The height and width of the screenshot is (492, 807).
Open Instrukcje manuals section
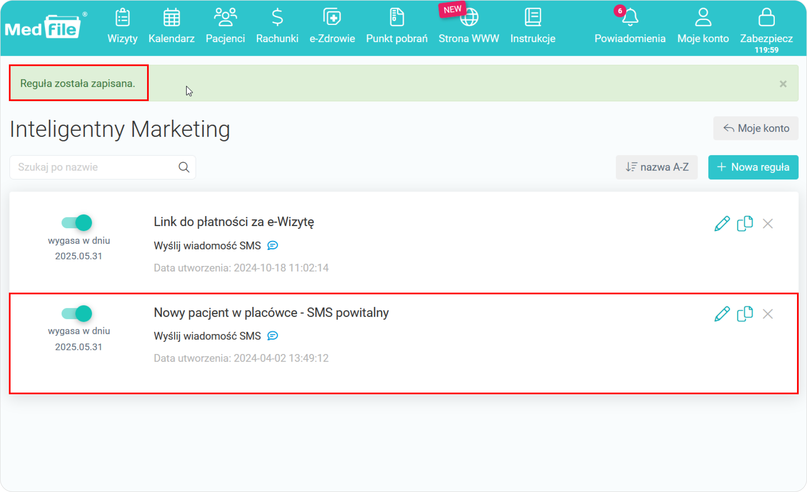[533, 26]
